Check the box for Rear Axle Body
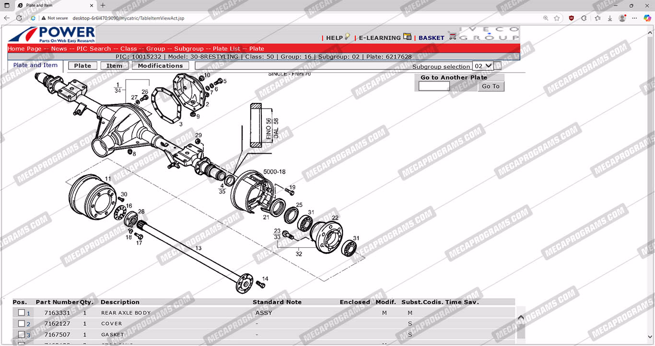 click(22, 313)
